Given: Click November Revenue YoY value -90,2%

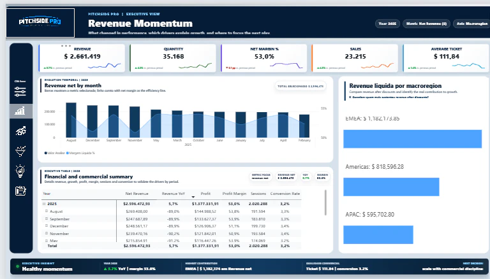Looking at the screenshot, I should 174,233.
